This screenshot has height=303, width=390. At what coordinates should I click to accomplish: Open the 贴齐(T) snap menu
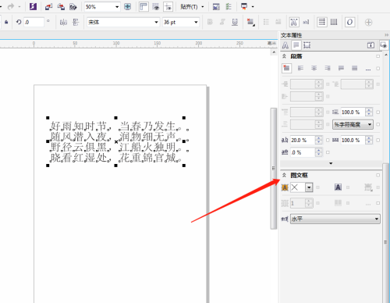click(x=192, y=7)
